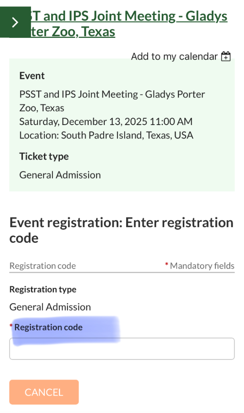The image size is (244, 413).
Task: Click inside the empty Registration code input box
Action: click(x=121, y=348)
